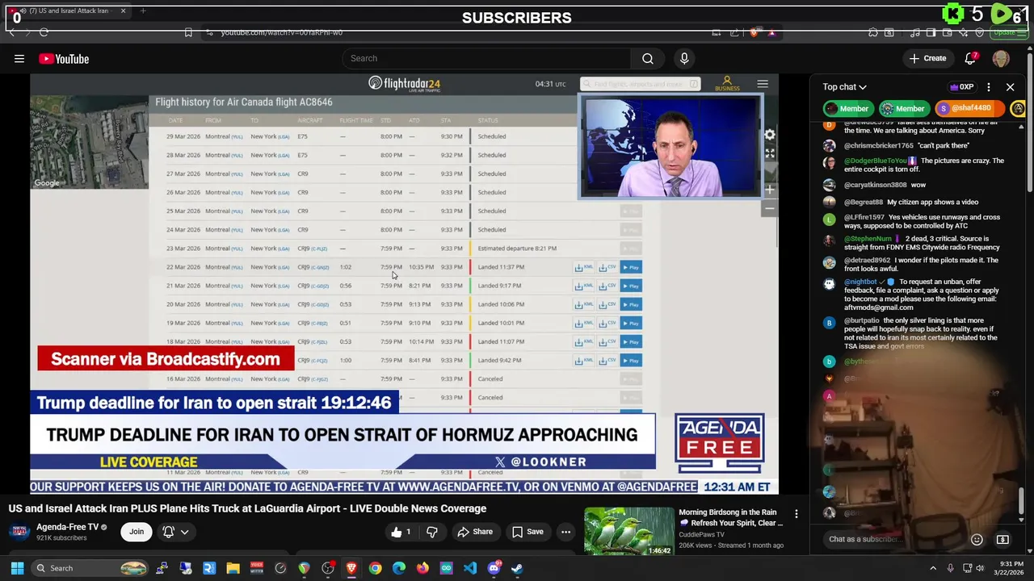Toggle the browser sidebar panel icon
1034x581 pixels.
tap(931, 32)
